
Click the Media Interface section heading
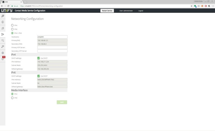(x=19, y=90)
